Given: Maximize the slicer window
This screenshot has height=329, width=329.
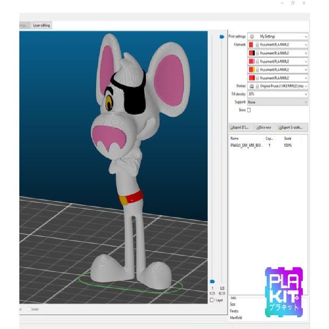Looking at the screenshot, I should (x=293, y=3).
